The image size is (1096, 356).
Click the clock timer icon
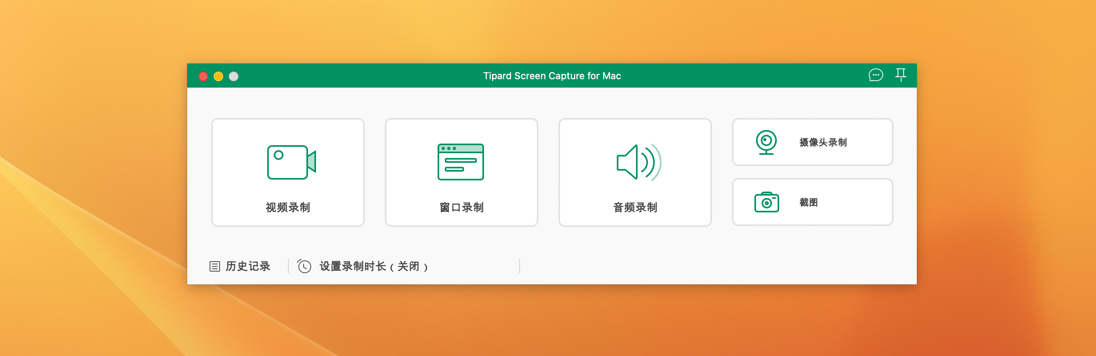coord(304,266)
